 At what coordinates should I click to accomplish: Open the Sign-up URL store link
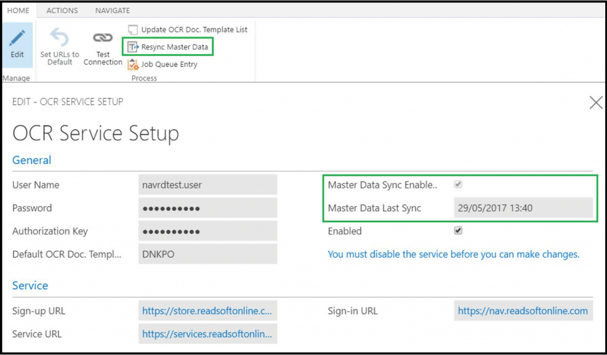coord(207,311)
